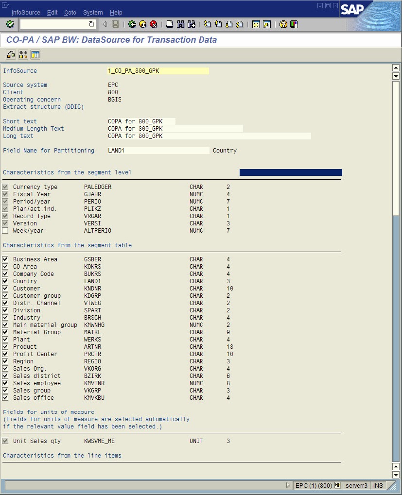Go to Previous Page icon
Image resolution: width=402 pixels, height=495 pixels.
[x=218, y=24]
